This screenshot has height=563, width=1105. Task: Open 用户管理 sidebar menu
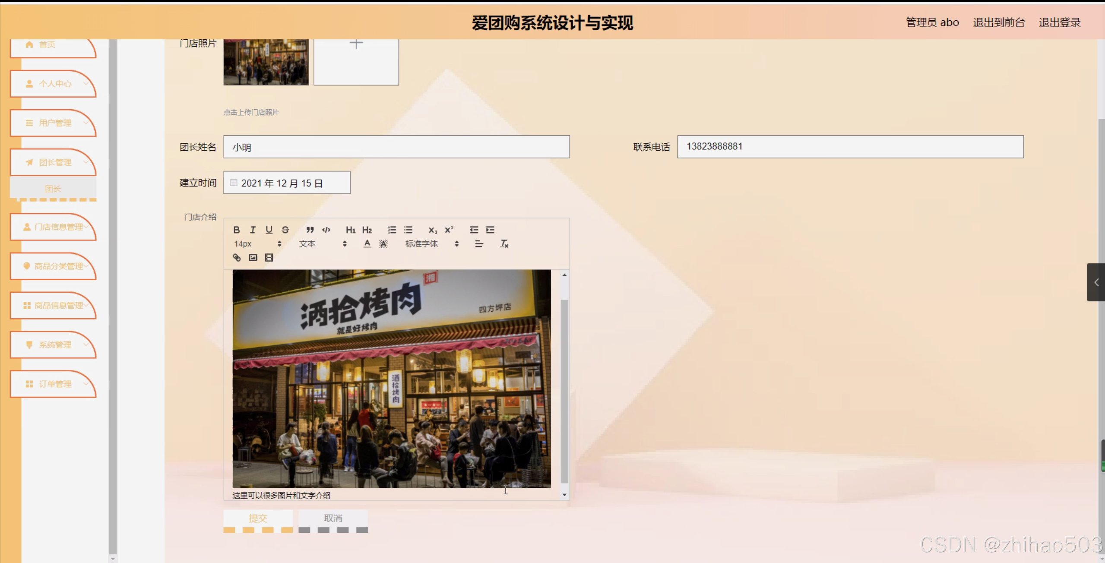tap(54, 123)
